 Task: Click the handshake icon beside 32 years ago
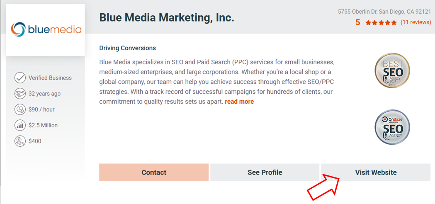20,93
